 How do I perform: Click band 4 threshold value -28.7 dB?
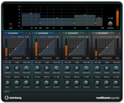(97, 63)
